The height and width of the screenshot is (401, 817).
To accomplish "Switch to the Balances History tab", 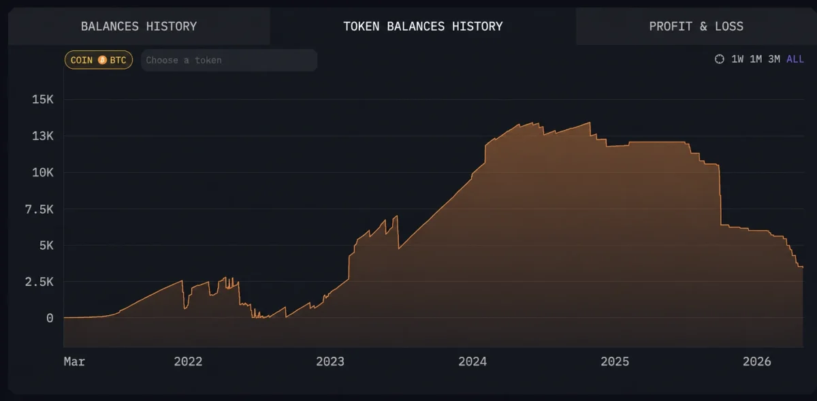I will [x=139, y=27].
